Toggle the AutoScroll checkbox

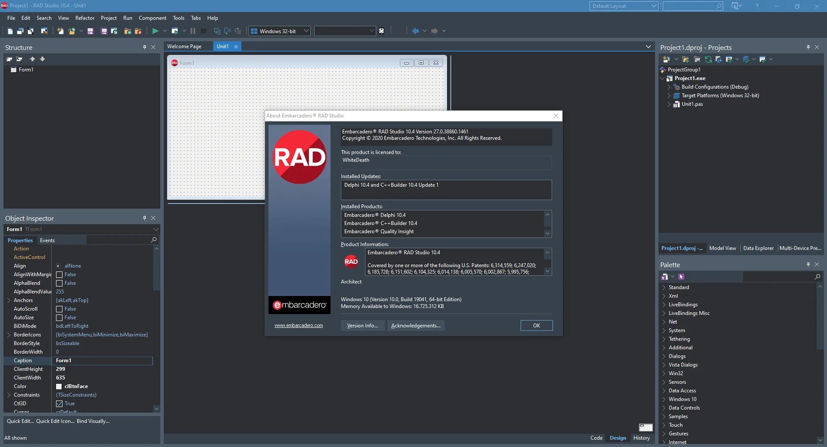point(59,309)
